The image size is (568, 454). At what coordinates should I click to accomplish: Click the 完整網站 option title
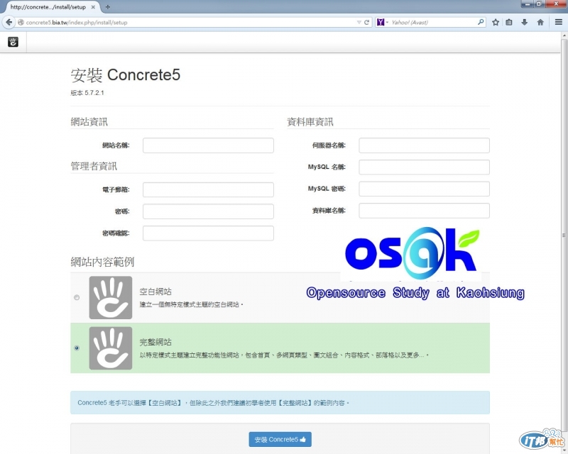click(155, 342)
